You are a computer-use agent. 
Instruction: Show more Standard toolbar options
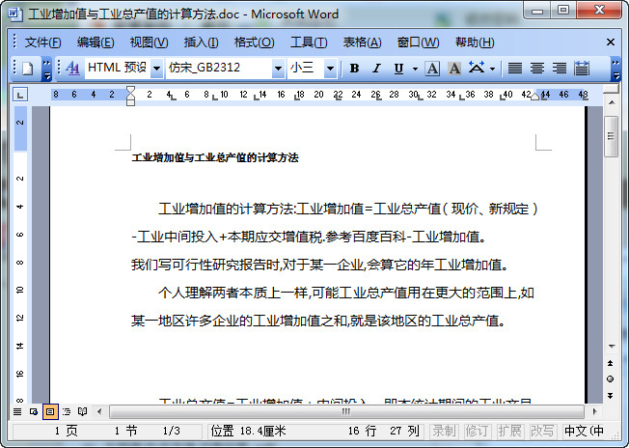pos(46,70)
